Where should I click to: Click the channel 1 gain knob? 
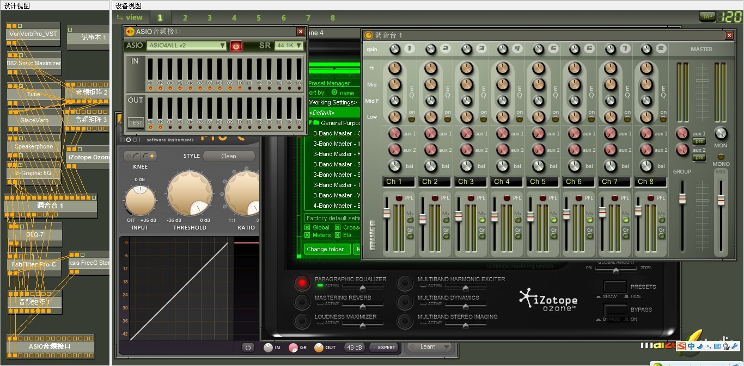(394, 49)
